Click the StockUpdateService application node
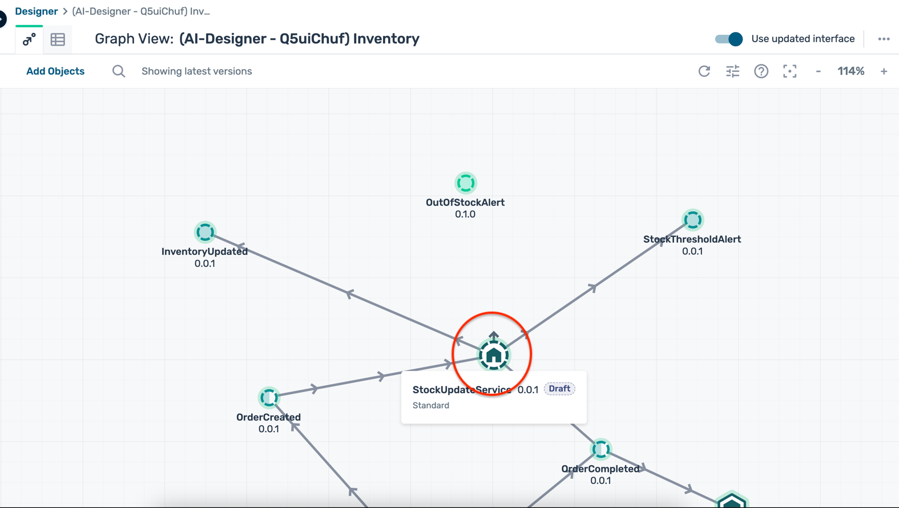 tap(494, 356)
